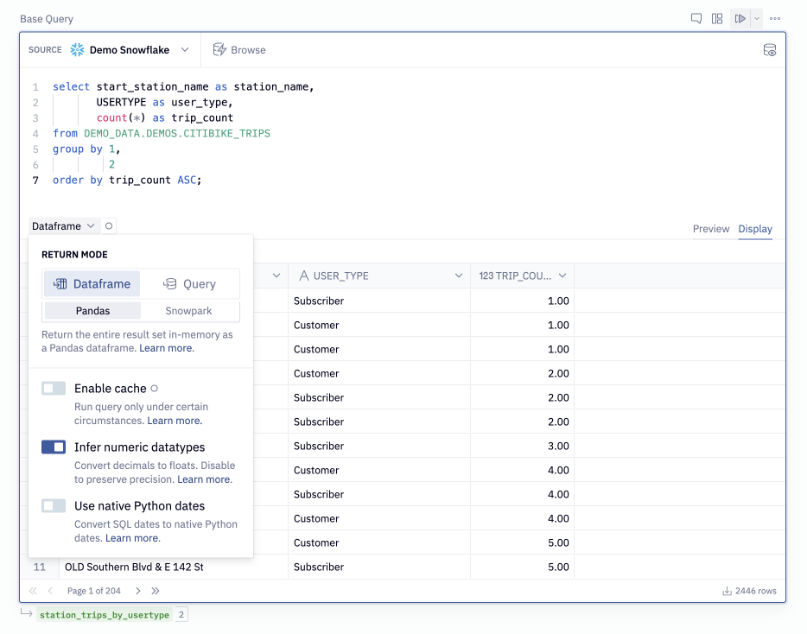This screenshot has width=807, height=634.
Task: Select Dataframe return mode option
Action: click(92, 284)
